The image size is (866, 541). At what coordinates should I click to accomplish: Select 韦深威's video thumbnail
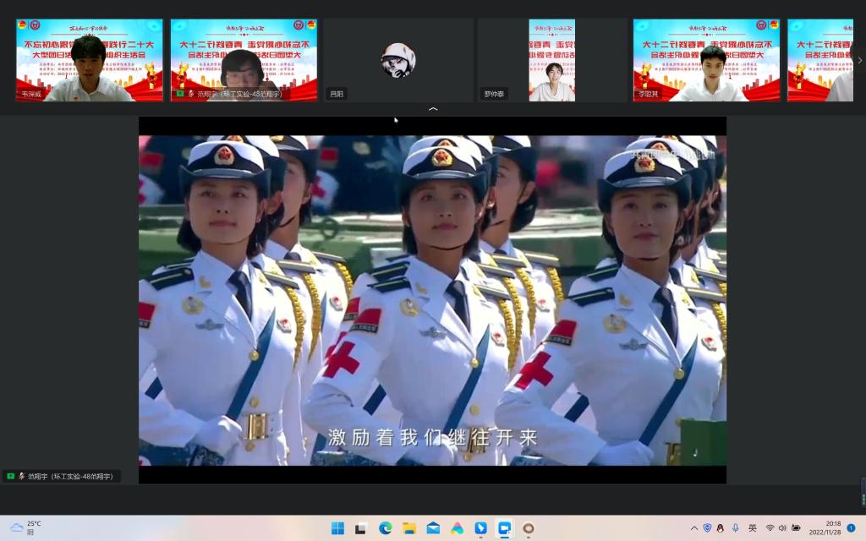point(89,60)
